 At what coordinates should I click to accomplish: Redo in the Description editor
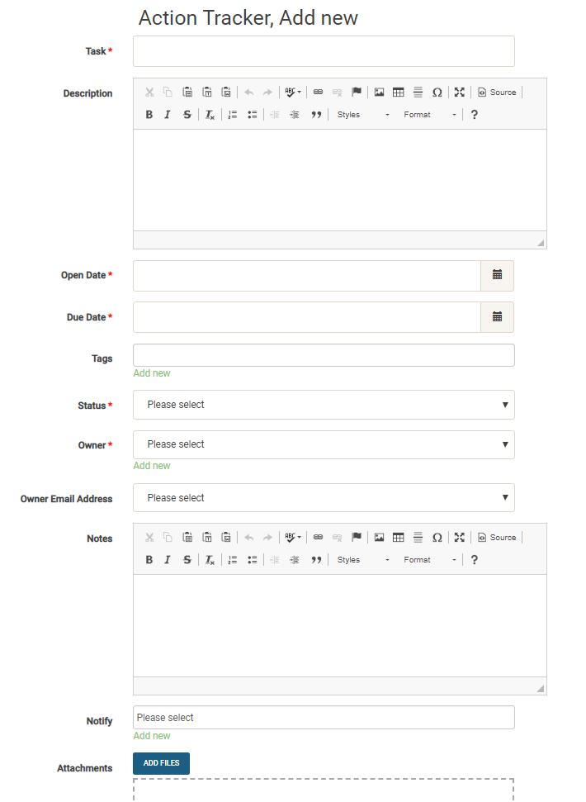[267, 92]
